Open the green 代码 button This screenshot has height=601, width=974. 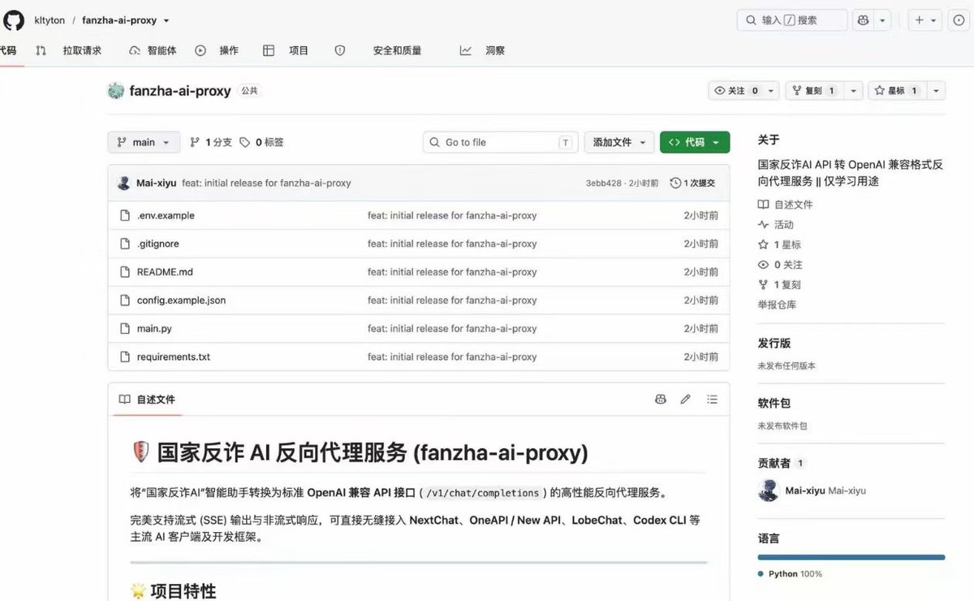click(x=695, y=142)
